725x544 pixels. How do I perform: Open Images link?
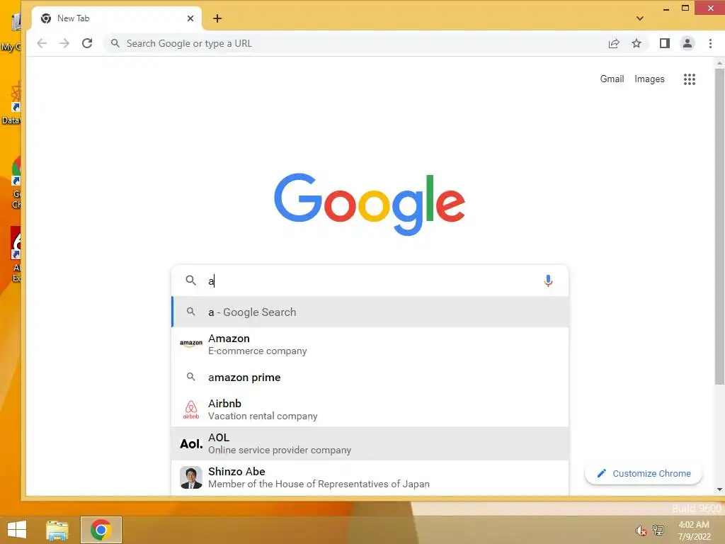coord(649,79)
